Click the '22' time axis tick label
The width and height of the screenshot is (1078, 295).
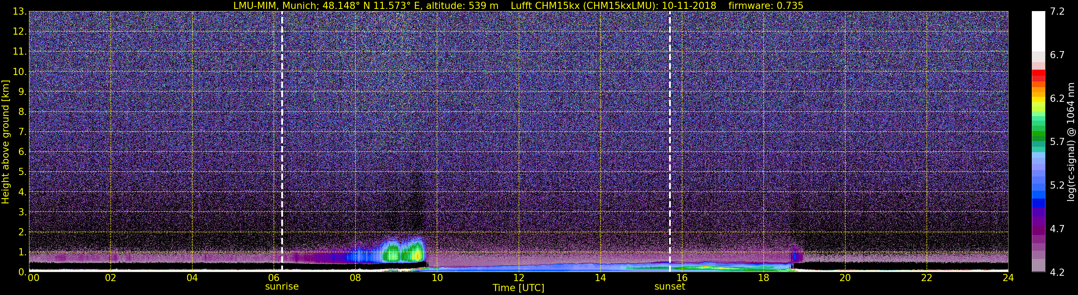(927, 278)
